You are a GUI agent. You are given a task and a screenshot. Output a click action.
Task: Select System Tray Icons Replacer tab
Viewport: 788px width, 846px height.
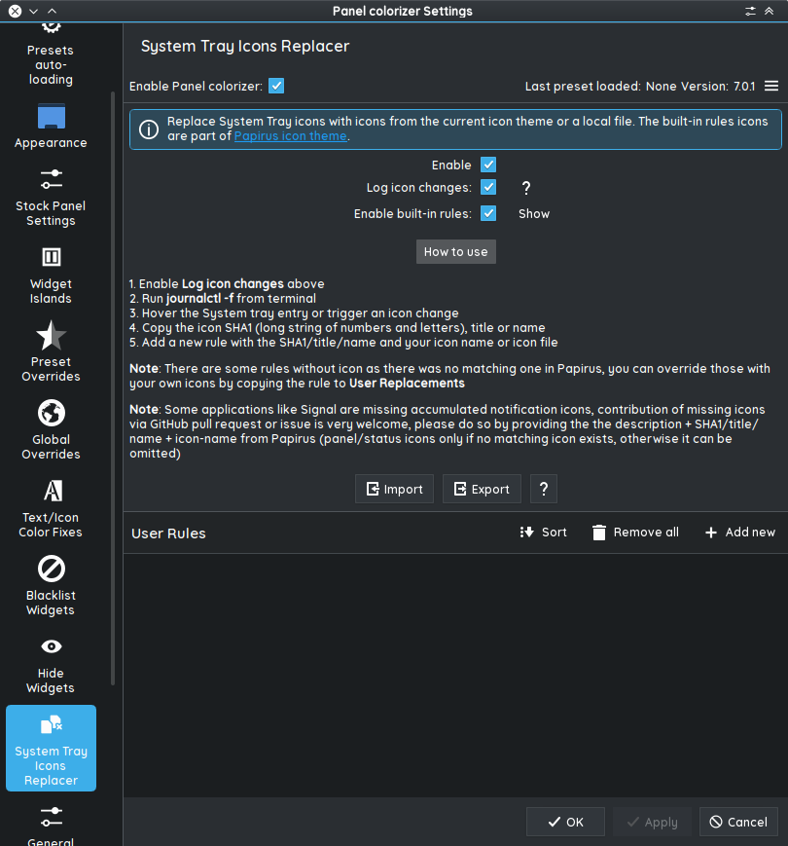coord(51,748)
